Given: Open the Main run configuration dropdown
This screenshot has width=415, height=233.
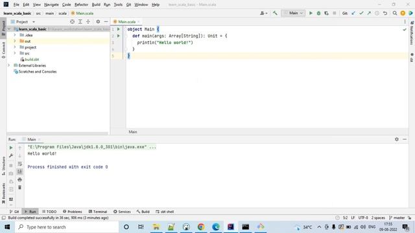Looking at the screenshot, I should click(293, 13).
